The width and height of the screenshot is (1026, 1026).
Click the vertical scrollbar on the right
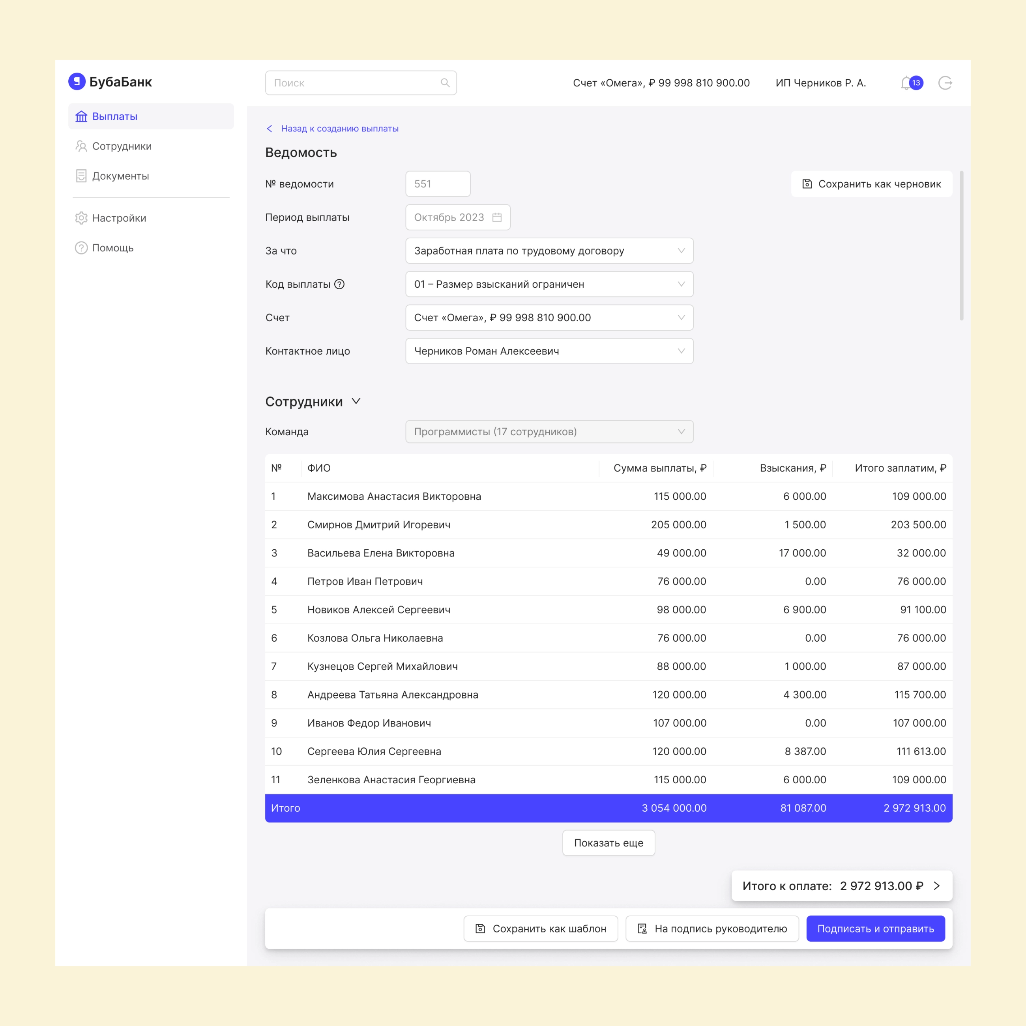coord(961,246)
